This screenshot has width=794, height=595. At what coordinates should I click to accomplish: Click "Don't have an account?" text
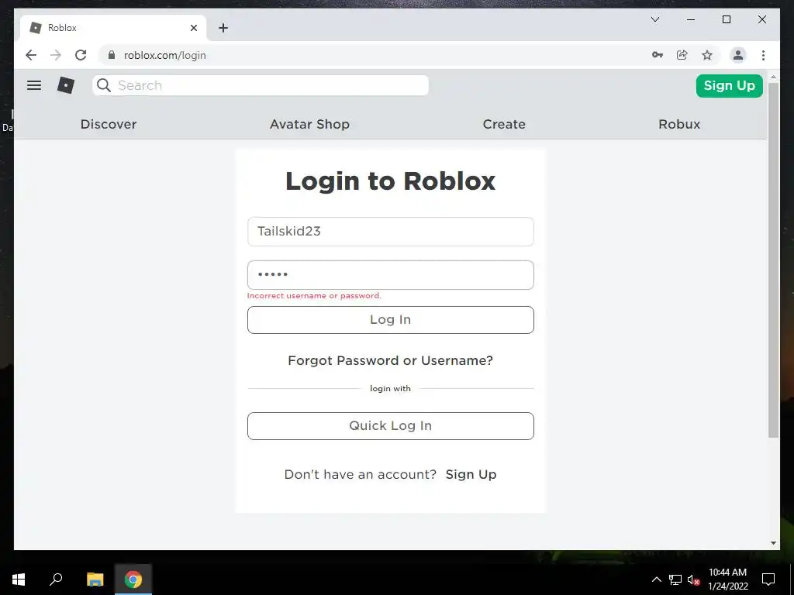point(360,475)
